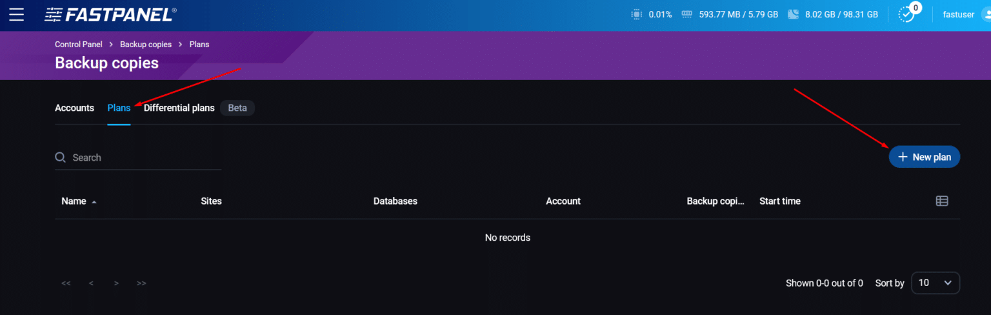991x315 pixels.
Task: Go to the previous page
Action: pos(92,283)
